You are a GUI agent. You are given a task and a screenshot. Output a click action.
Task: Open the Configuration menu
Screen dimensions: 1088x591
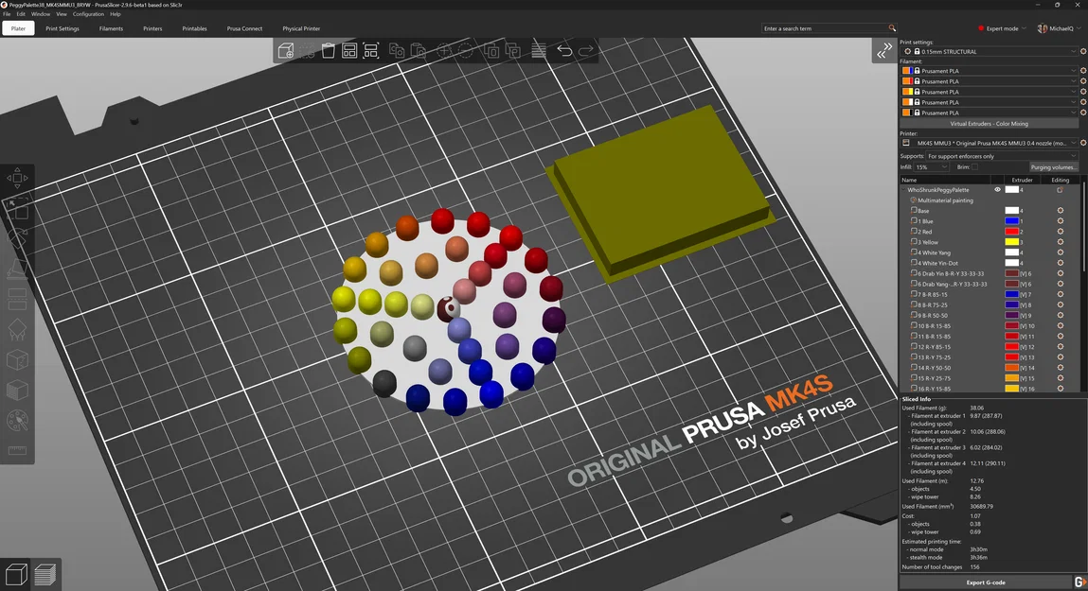pyautogui.click(x=88, y=14)
